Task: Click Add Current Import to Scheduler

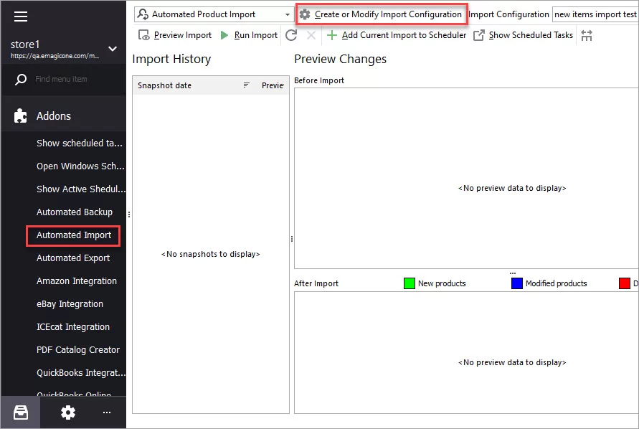Action: click(x=397, y=35)
